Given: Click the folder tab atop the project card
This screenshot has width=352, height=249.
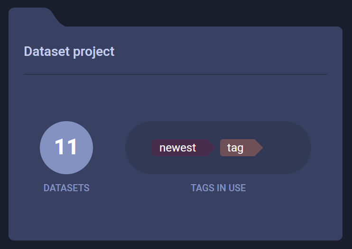Looking at the screenshot, I should pos(33,16).
